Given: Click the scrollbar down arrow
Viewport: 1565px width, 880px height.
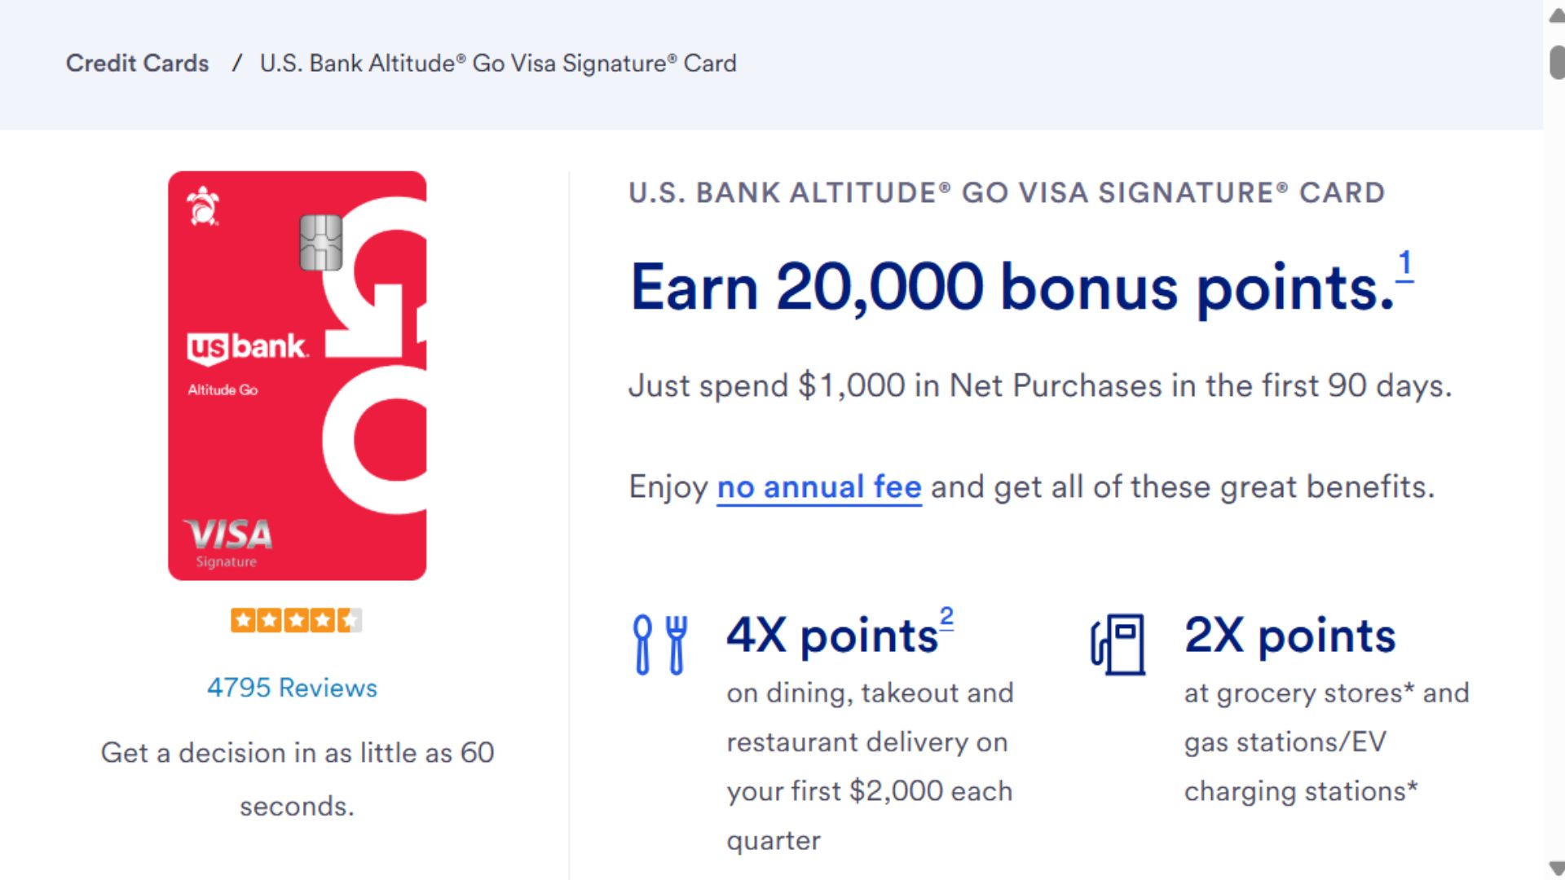Looking at the screenshot, I should tap(1556, 868).
